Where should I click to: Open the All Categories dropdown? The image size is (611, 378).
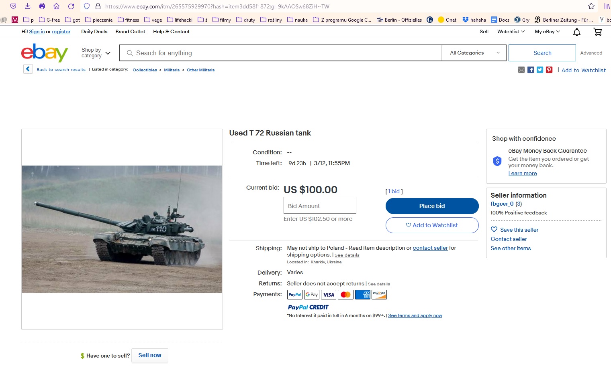pos(474,53)
